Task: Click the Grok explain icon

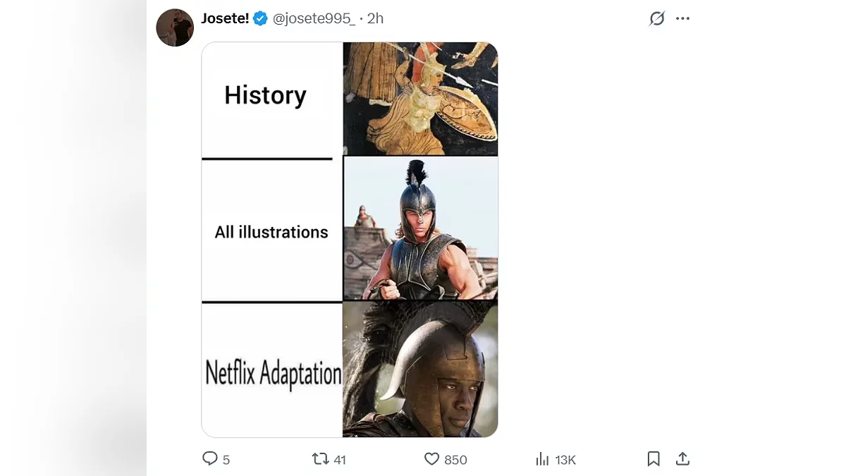Action: [657, 19]
